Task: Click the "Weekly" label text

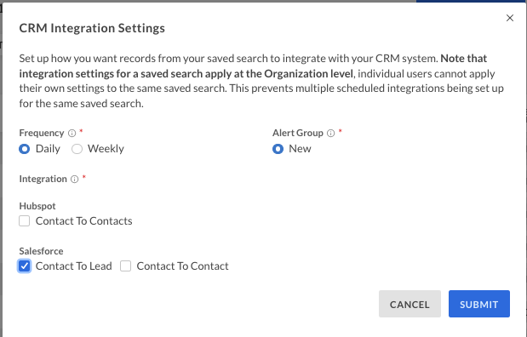Action: 106,149
